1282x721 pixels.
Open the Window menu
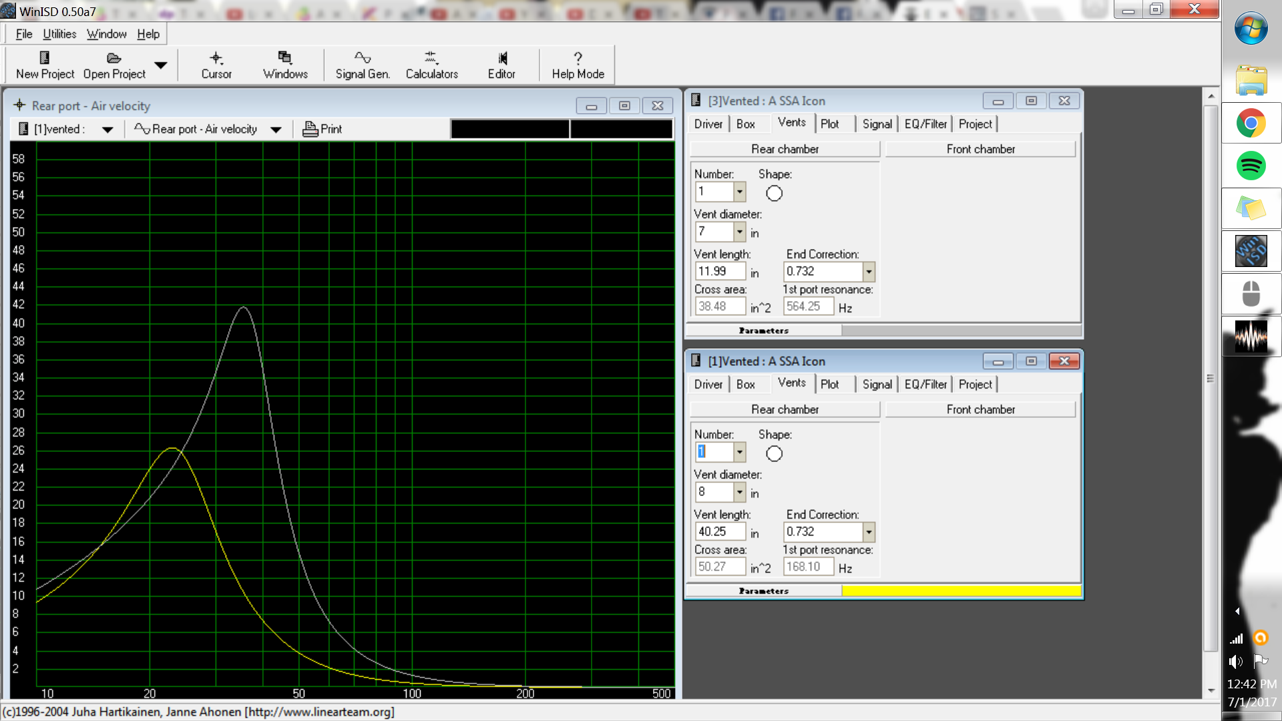[x=106, y=34]
